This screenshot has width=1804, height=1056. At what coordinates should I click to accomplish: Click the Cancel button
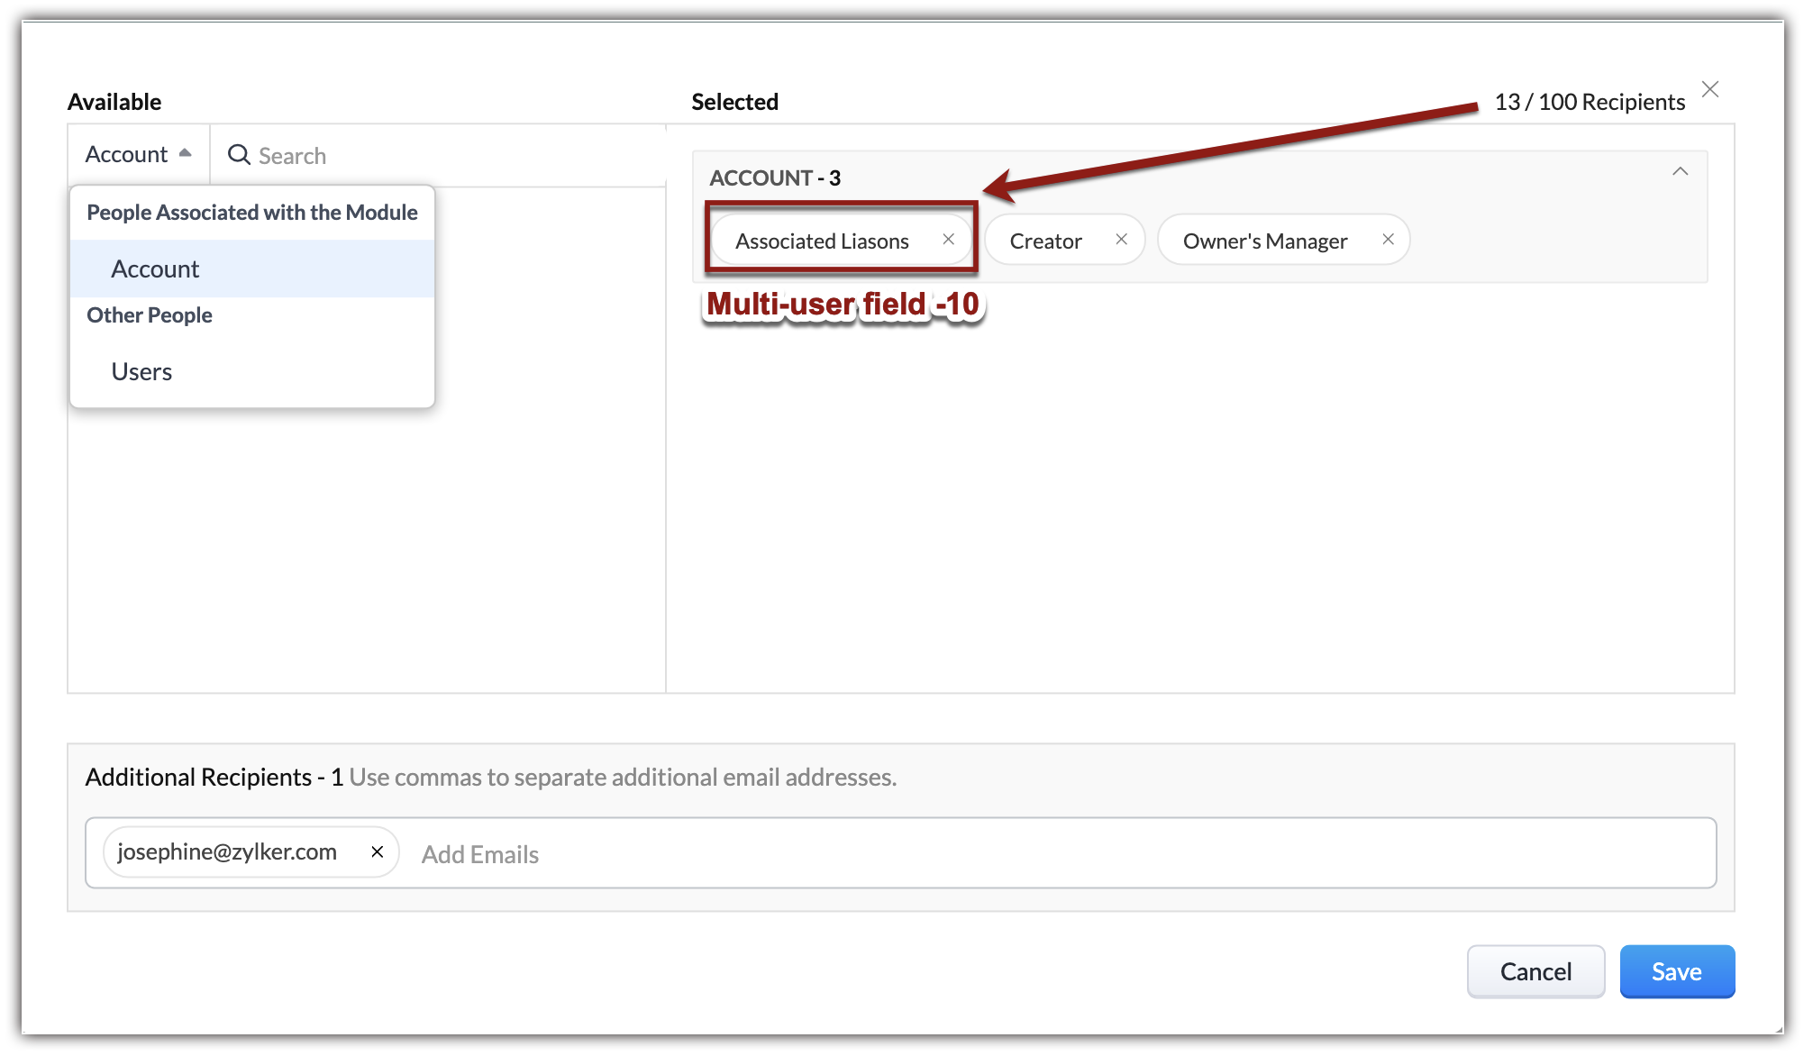tap(1535, 971)
